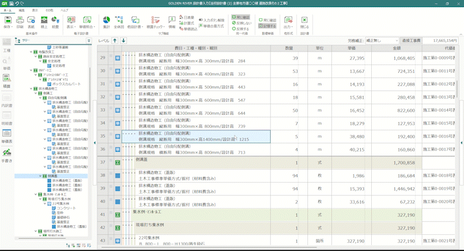464x251 pixels.
Task: Click the 日進量 button
Action: (187, 17)
